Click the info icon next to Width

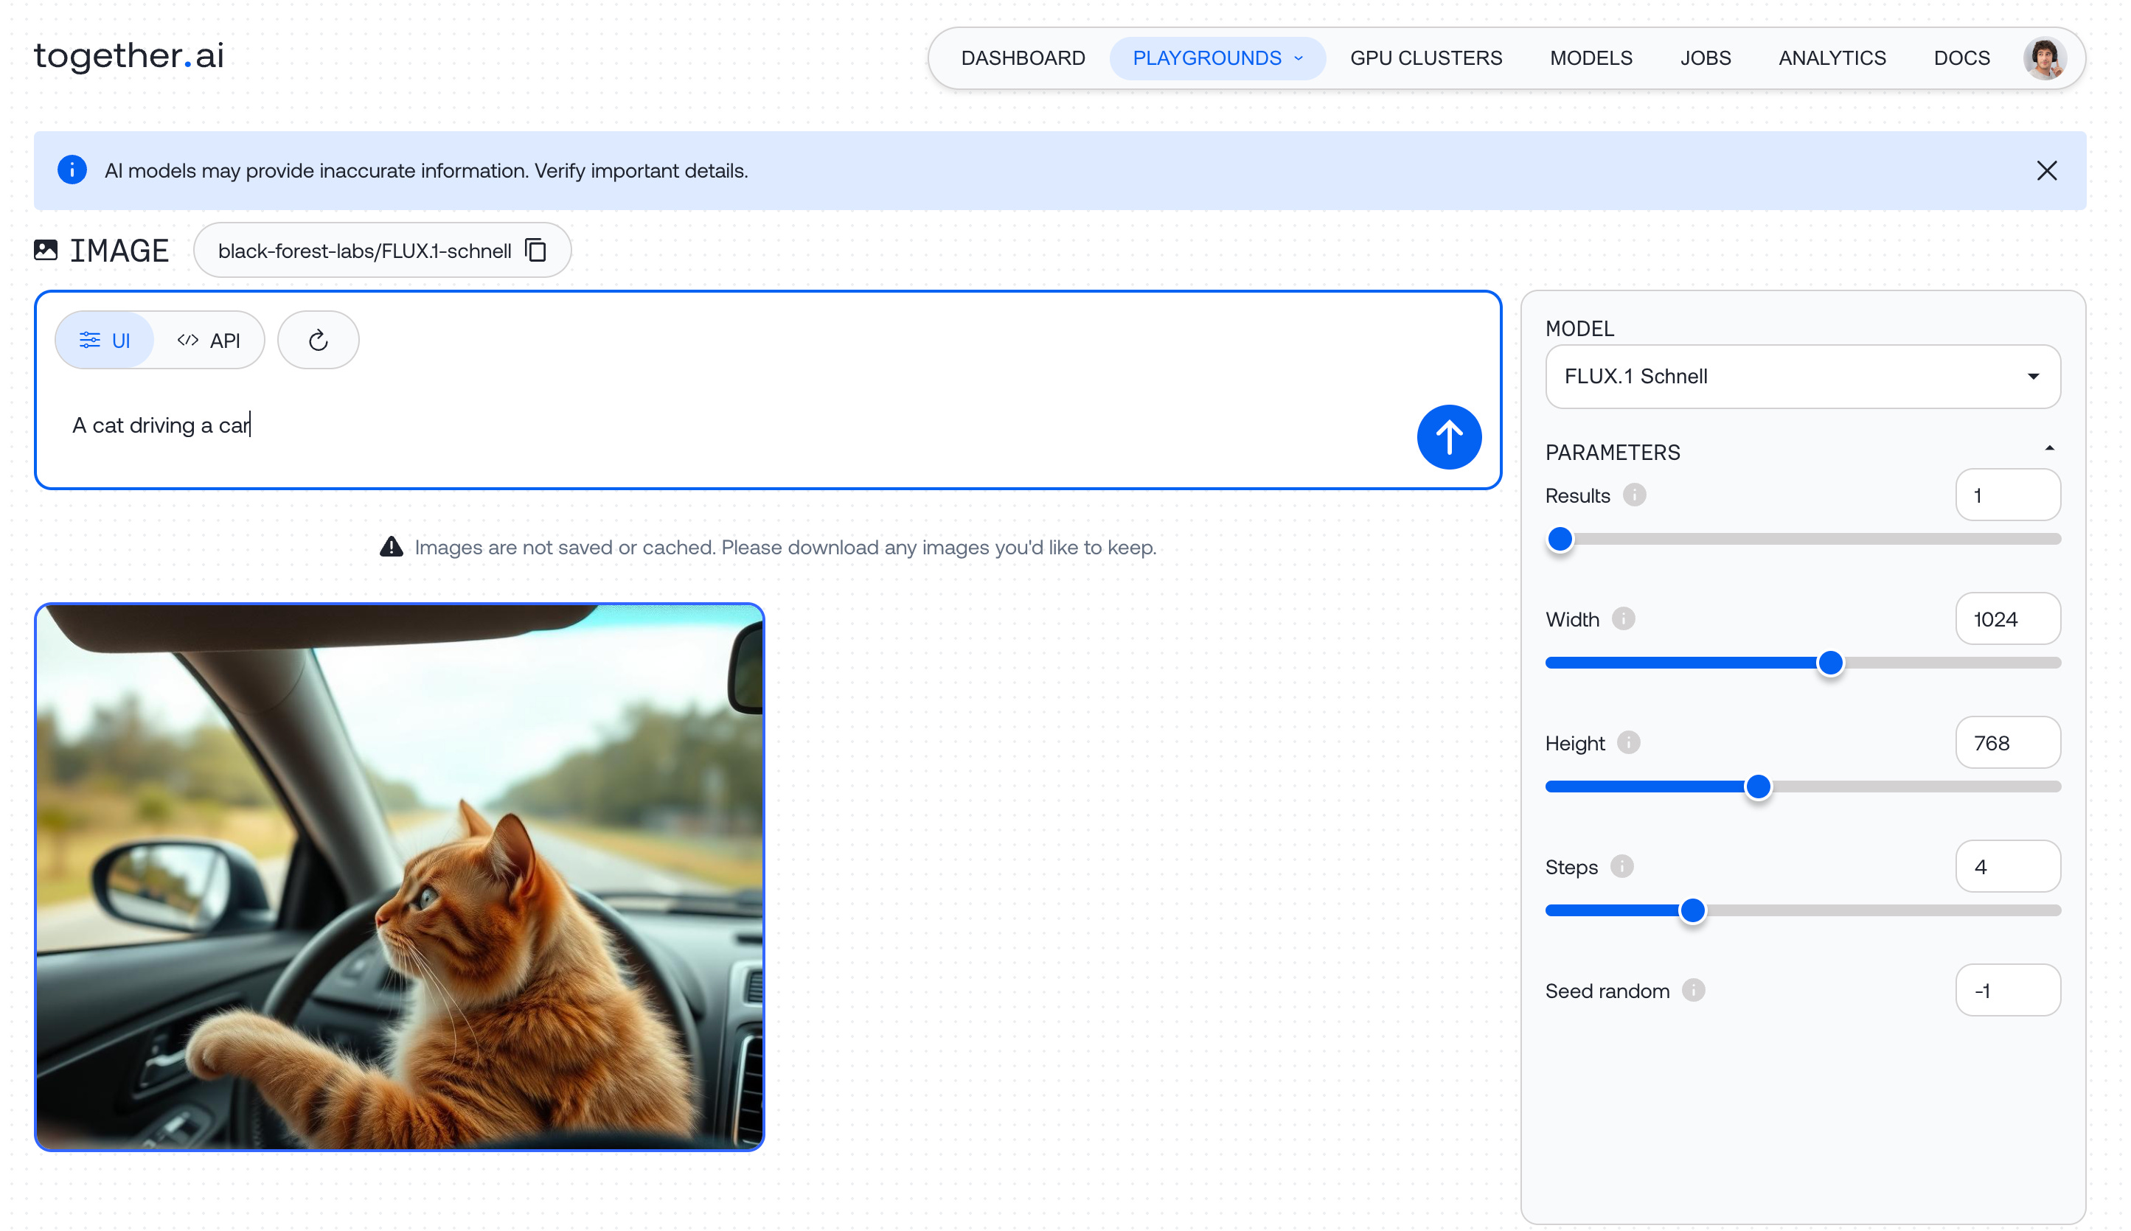1623,619
